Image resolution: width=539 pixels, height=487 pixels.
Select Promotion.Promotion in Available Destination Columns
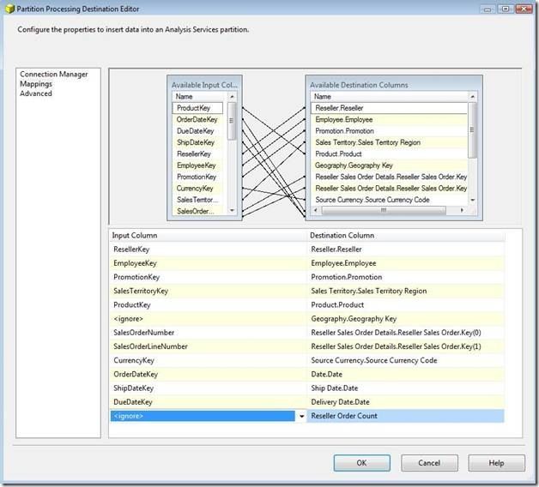coord(389,131)
